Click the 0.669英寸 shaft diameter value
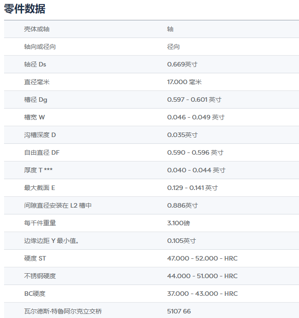Screen dimensions: 299x318 (x=182, y=65)
